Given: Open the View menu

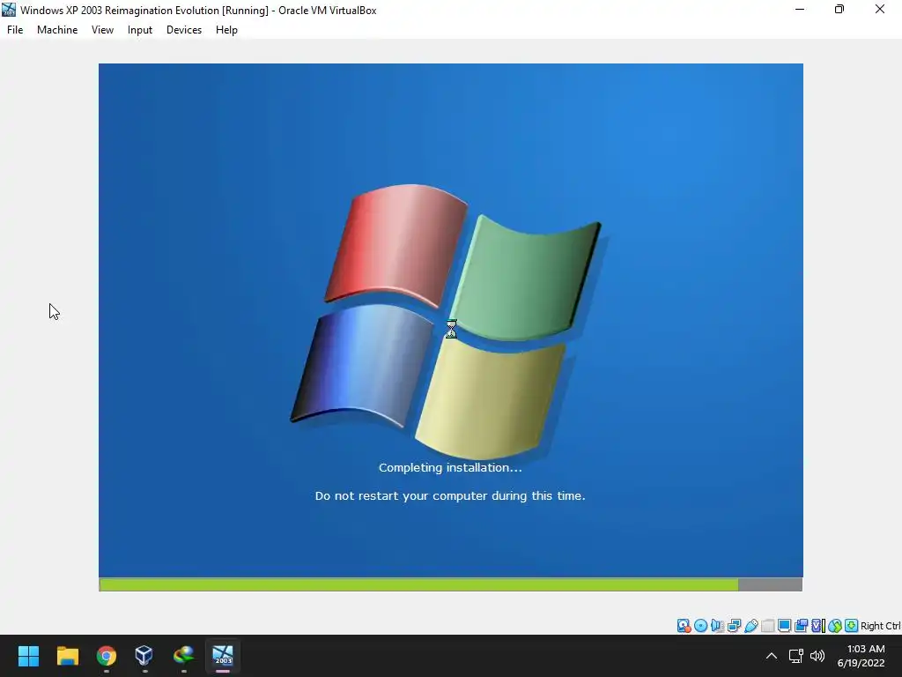Looking at the screenshot, I should (x=102, y=30).
